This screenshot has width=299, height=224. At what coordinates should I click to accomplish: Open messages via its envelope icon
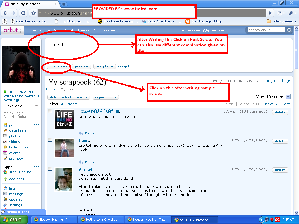pos(6,194)
